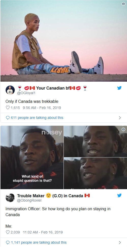
Task: Click the info icon on the sunset photo
Action: [123, 4]
